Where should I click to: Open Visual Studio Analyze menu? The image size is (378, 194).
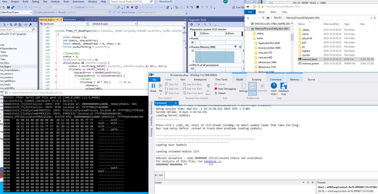(x=55, y=2)
